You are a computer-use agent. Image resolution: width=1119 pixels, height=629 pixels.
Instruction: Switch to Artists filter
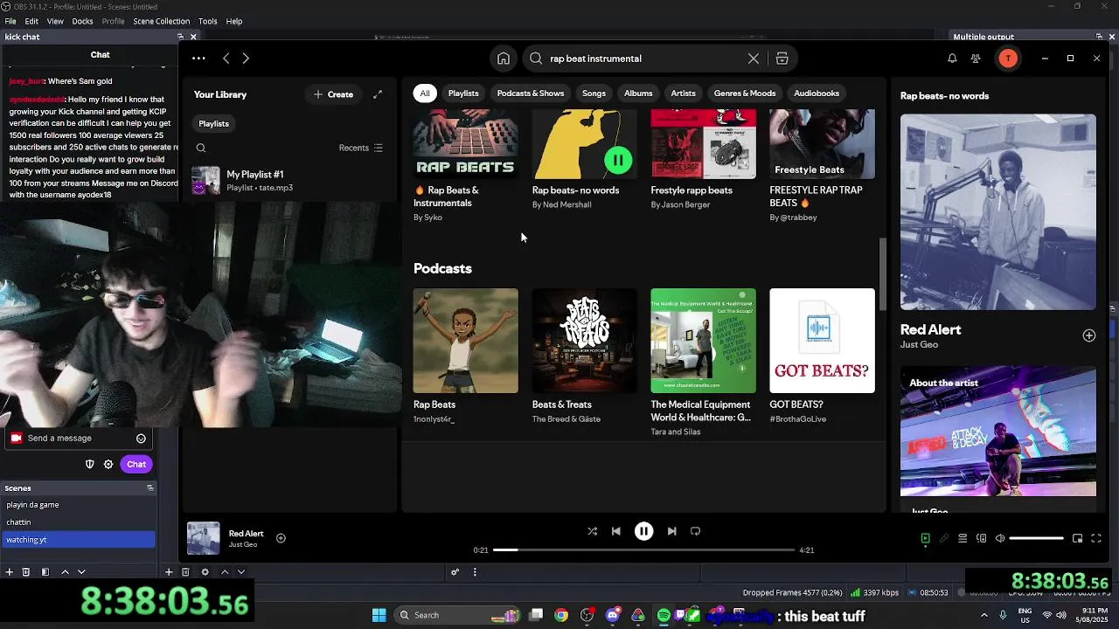(x=683, y=93)
